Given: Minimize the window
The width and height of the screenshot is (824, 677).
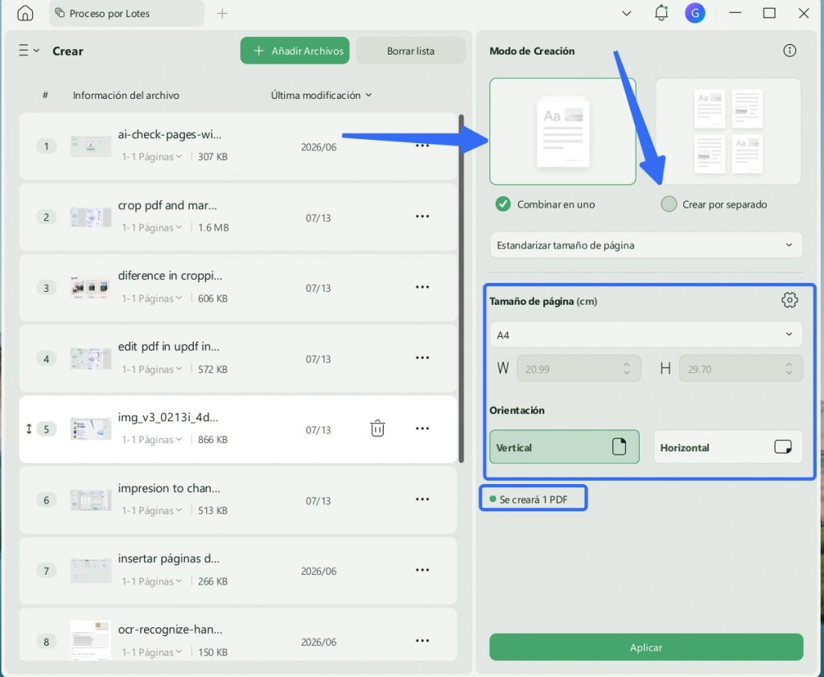Looking at the screenshot, I should coord(735,13).
